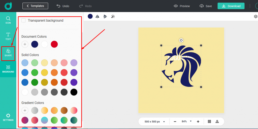This screenshot has width=258, height=129.
Task: Open the Icon search panel
Action: [x=8, y=20]
